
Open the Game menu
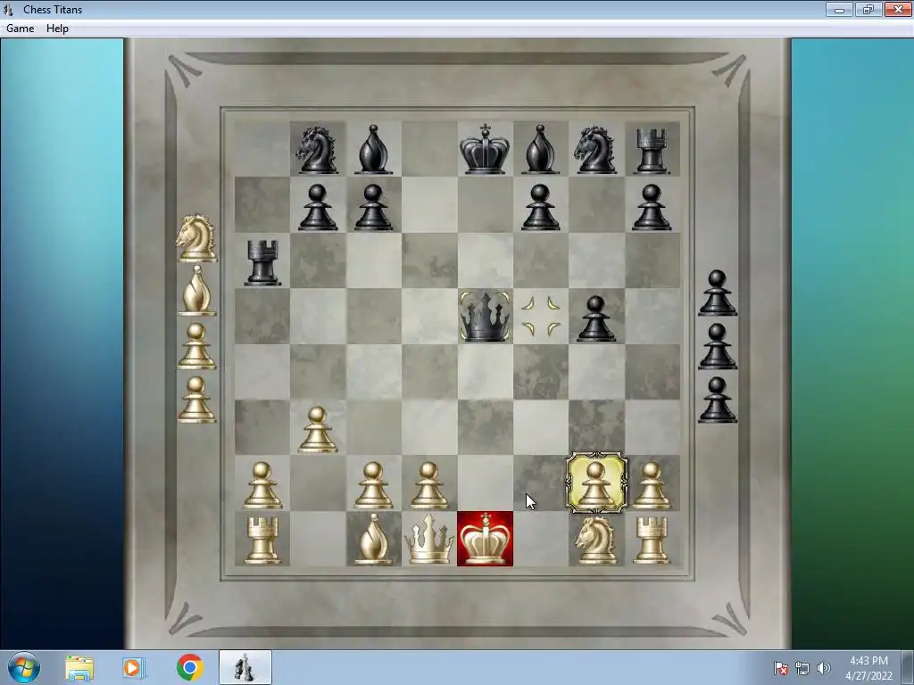pos(20,29)
